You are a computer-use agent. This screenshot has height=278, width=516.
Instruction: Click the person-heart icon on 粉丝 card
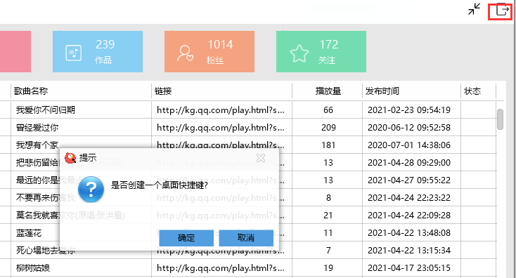tap(185, 53)
